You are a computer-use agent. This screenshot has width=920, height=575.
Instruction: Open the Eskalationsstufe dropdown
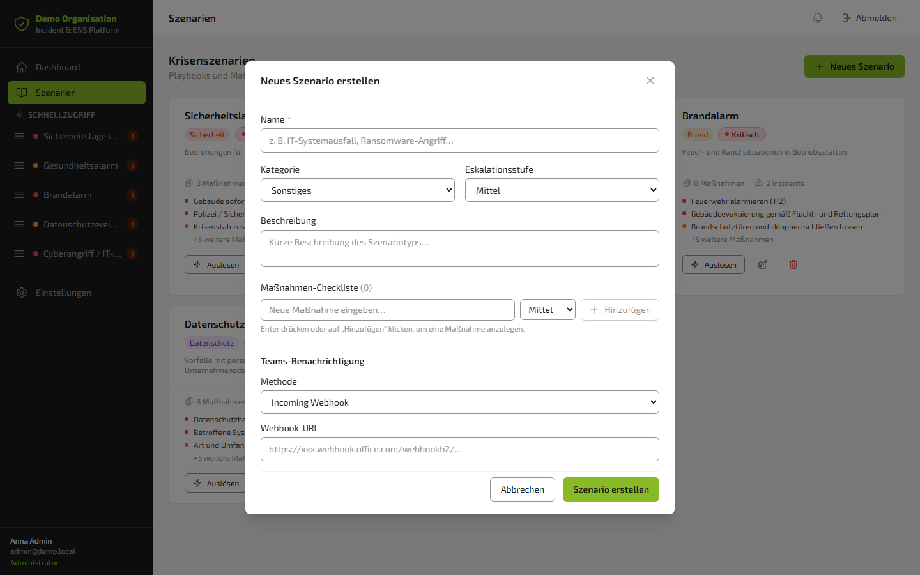coord(562,190)
